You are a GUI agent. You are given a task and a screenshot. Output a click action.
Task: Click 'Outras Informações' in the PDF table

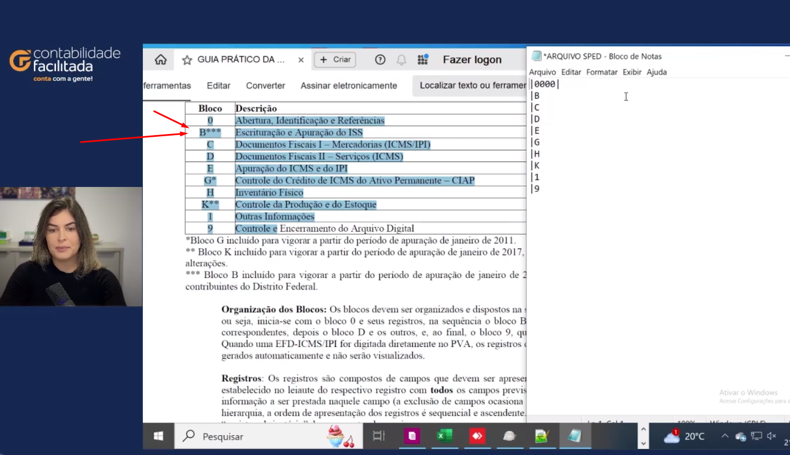coord(275,217)
